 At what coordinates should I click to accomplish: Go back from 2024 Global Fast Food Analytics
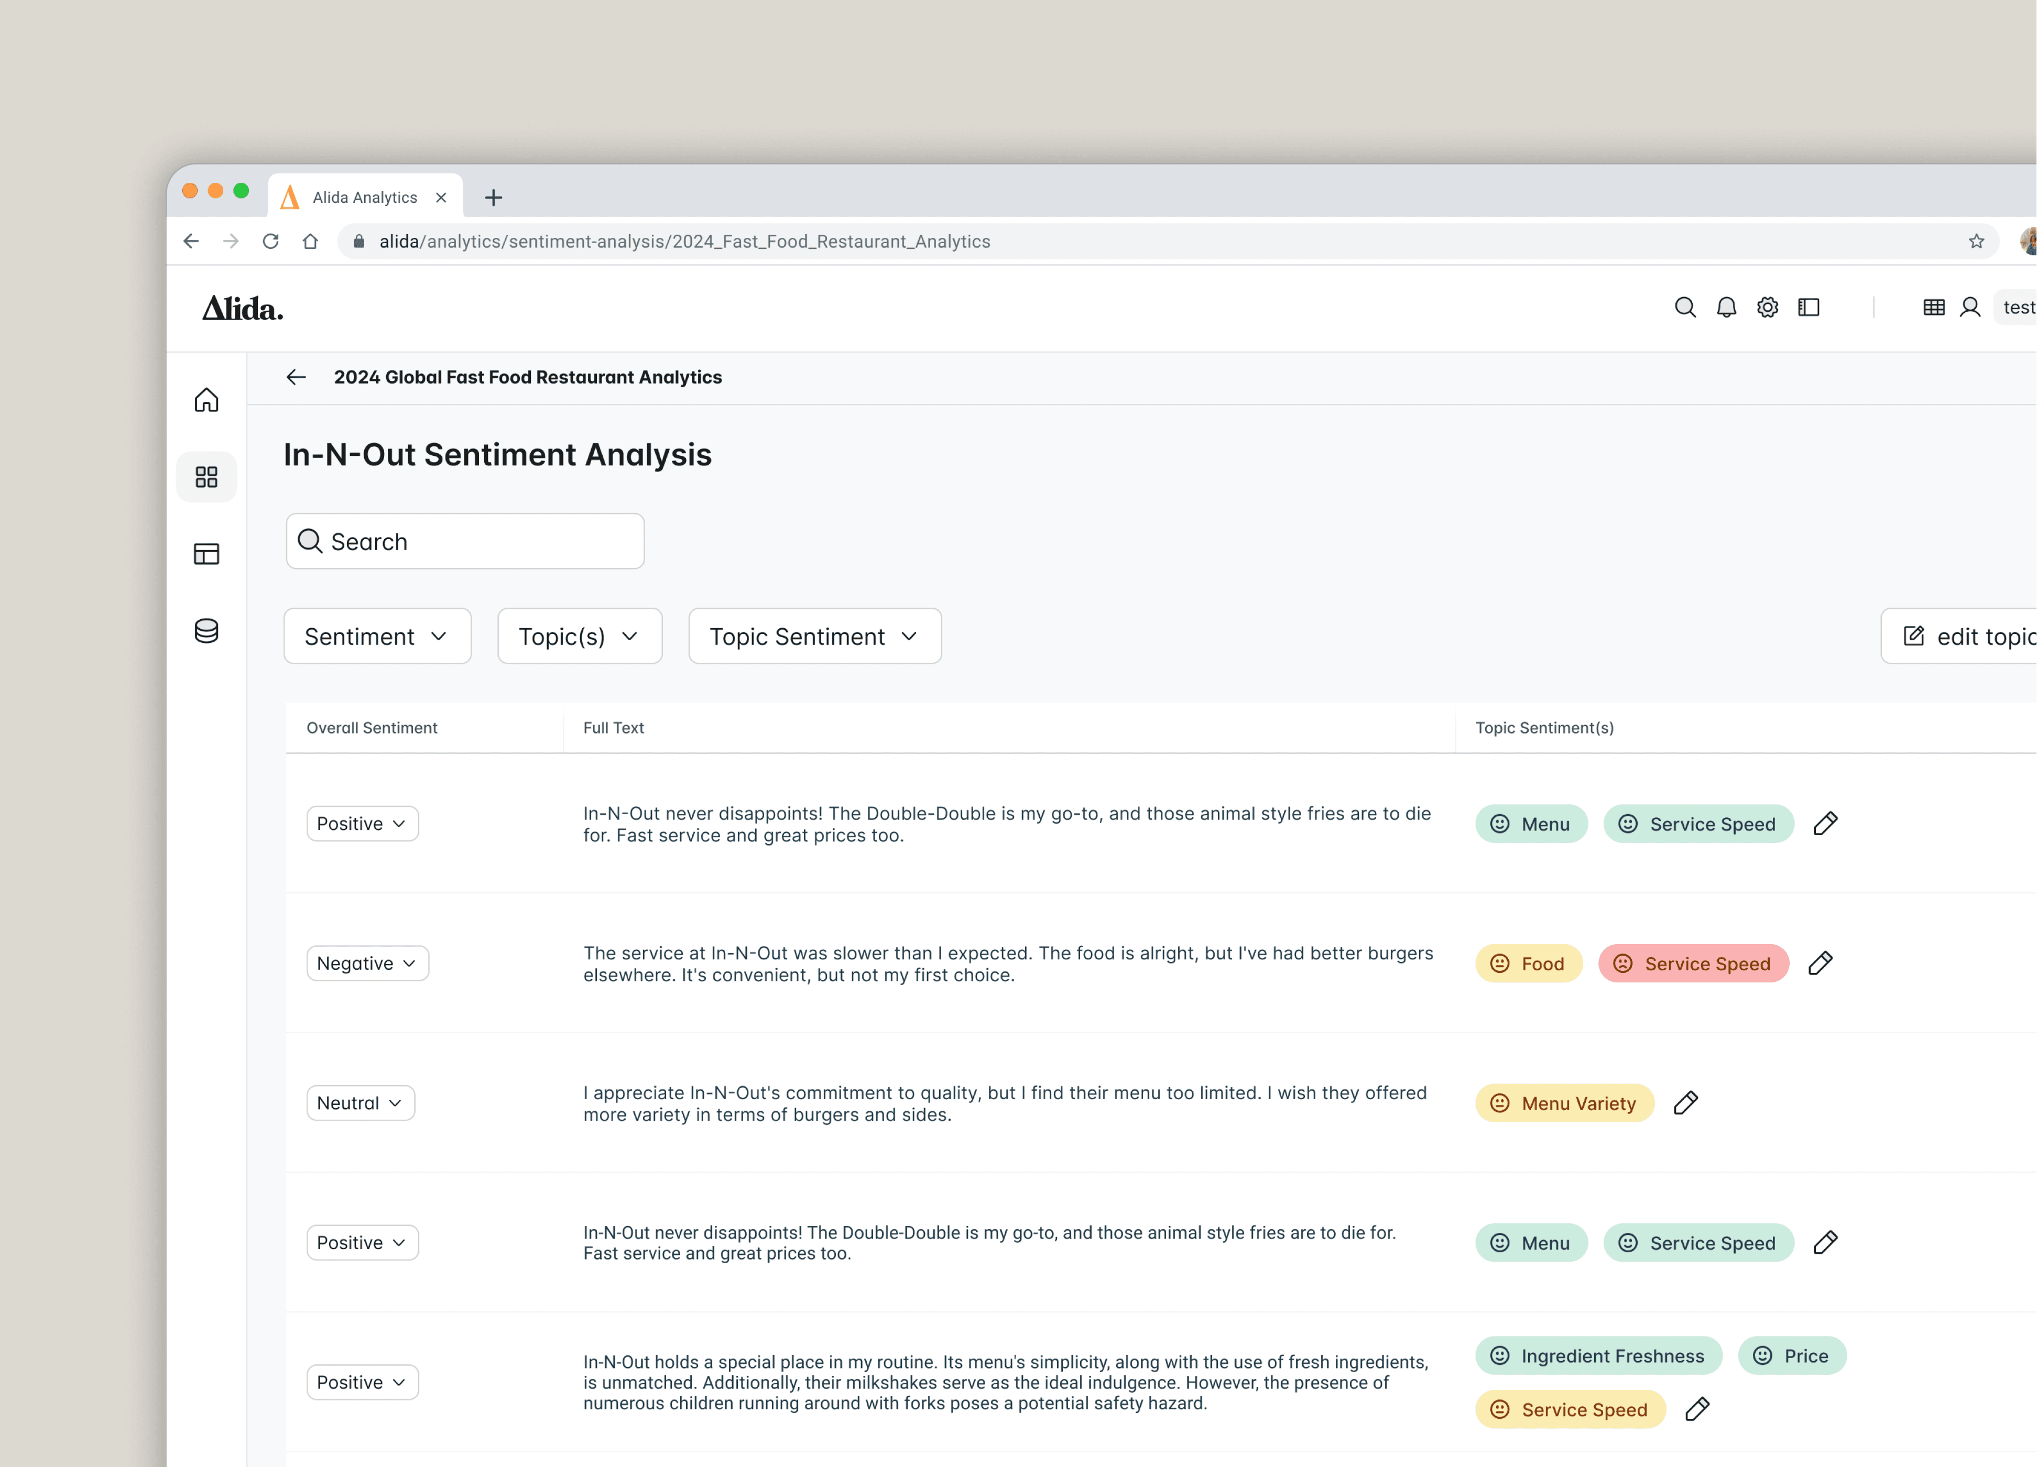pyautogui.click(x=297, y=378)
